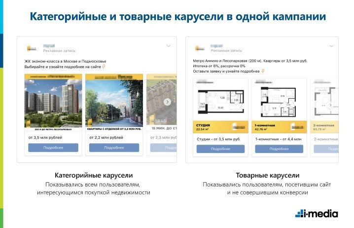The height and width of the screenshot is (228, 354).
Task: Click the pointing-down emoji in left post text
Action: coord(104,67)
